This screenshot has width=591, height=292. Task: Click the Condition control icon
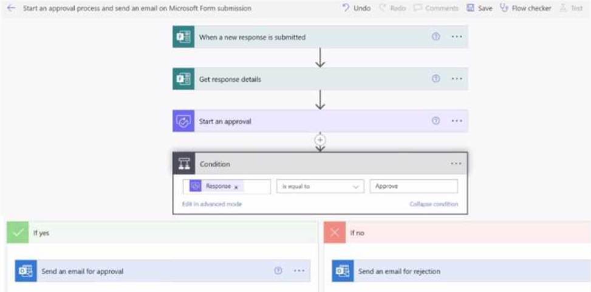[184, 164]
